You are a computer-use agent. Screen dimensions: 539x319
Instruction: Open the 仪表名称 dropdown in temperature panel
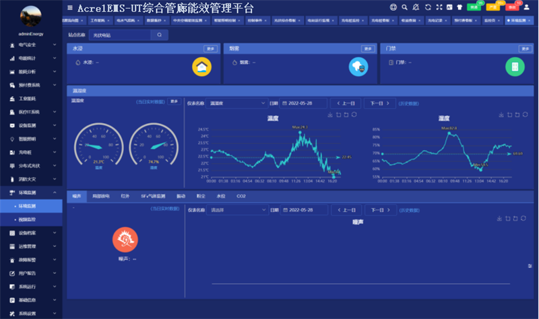point(237,104)
